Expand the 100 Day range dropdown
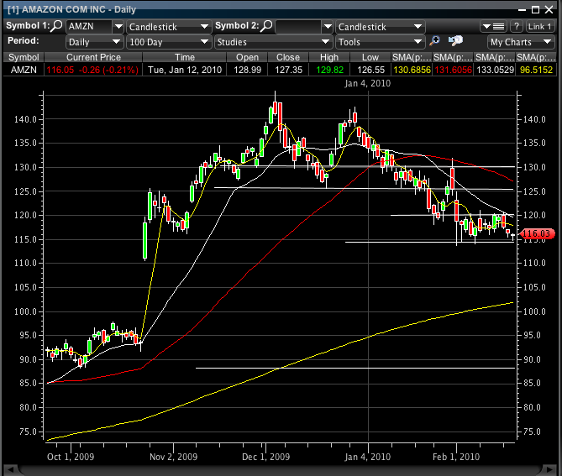The width and height of the screenshot is (562, 476). (x=169, y=42)
